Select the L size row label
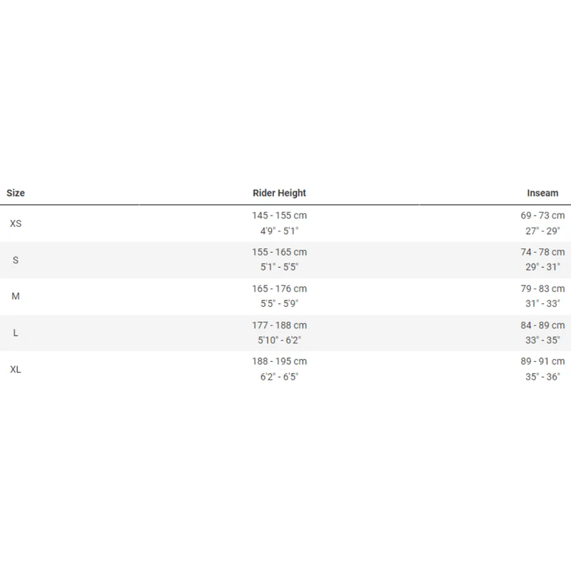The height and width of the screenshot is (571, 571). [16, 333]
